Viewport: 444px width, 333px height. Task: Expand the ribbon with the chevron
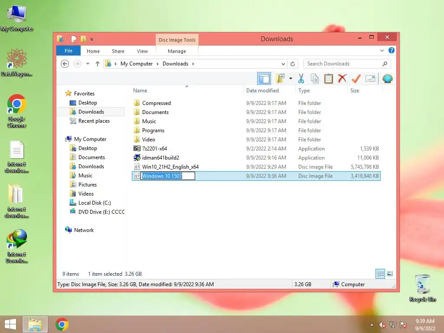pos(382,50)
